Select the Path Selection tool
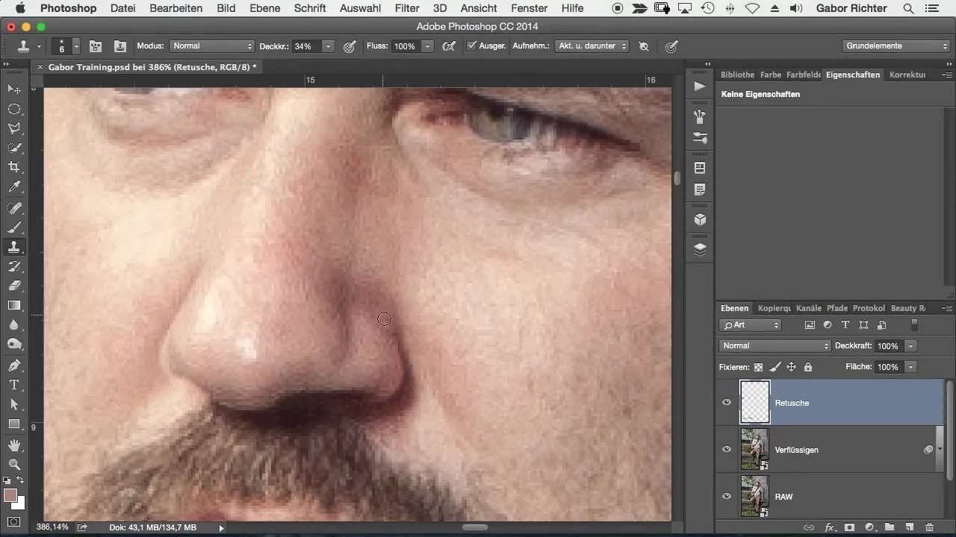This screenshot has height=537, width=956. pos(14,404)
